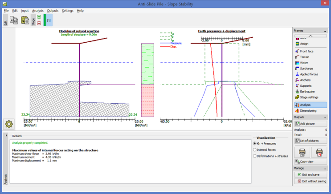The image size is (331, 194).
Task: Click the copy data toolbar icon
Action: pos(14,20)
